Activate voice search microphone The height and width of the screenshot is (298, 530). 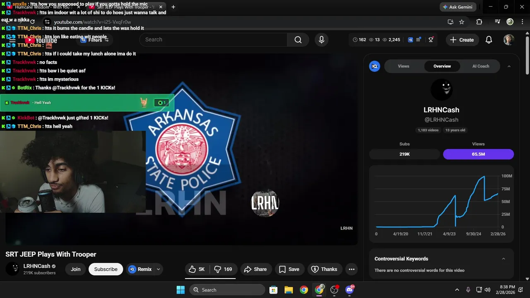(321, 40)
